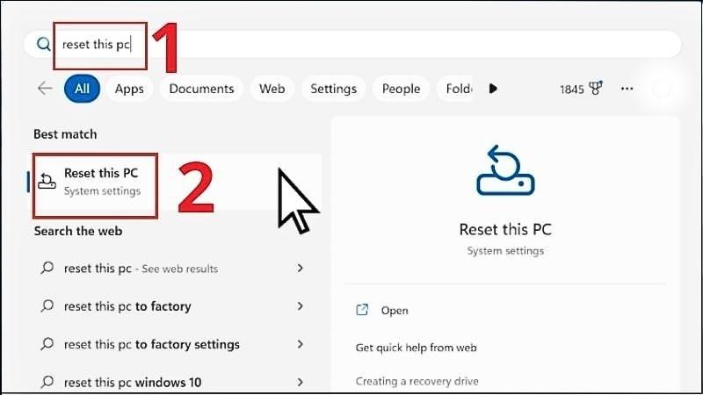This screenshot has height=395, width=703.
Task: Go back with the left arrow icon
Action: (45, 89)
